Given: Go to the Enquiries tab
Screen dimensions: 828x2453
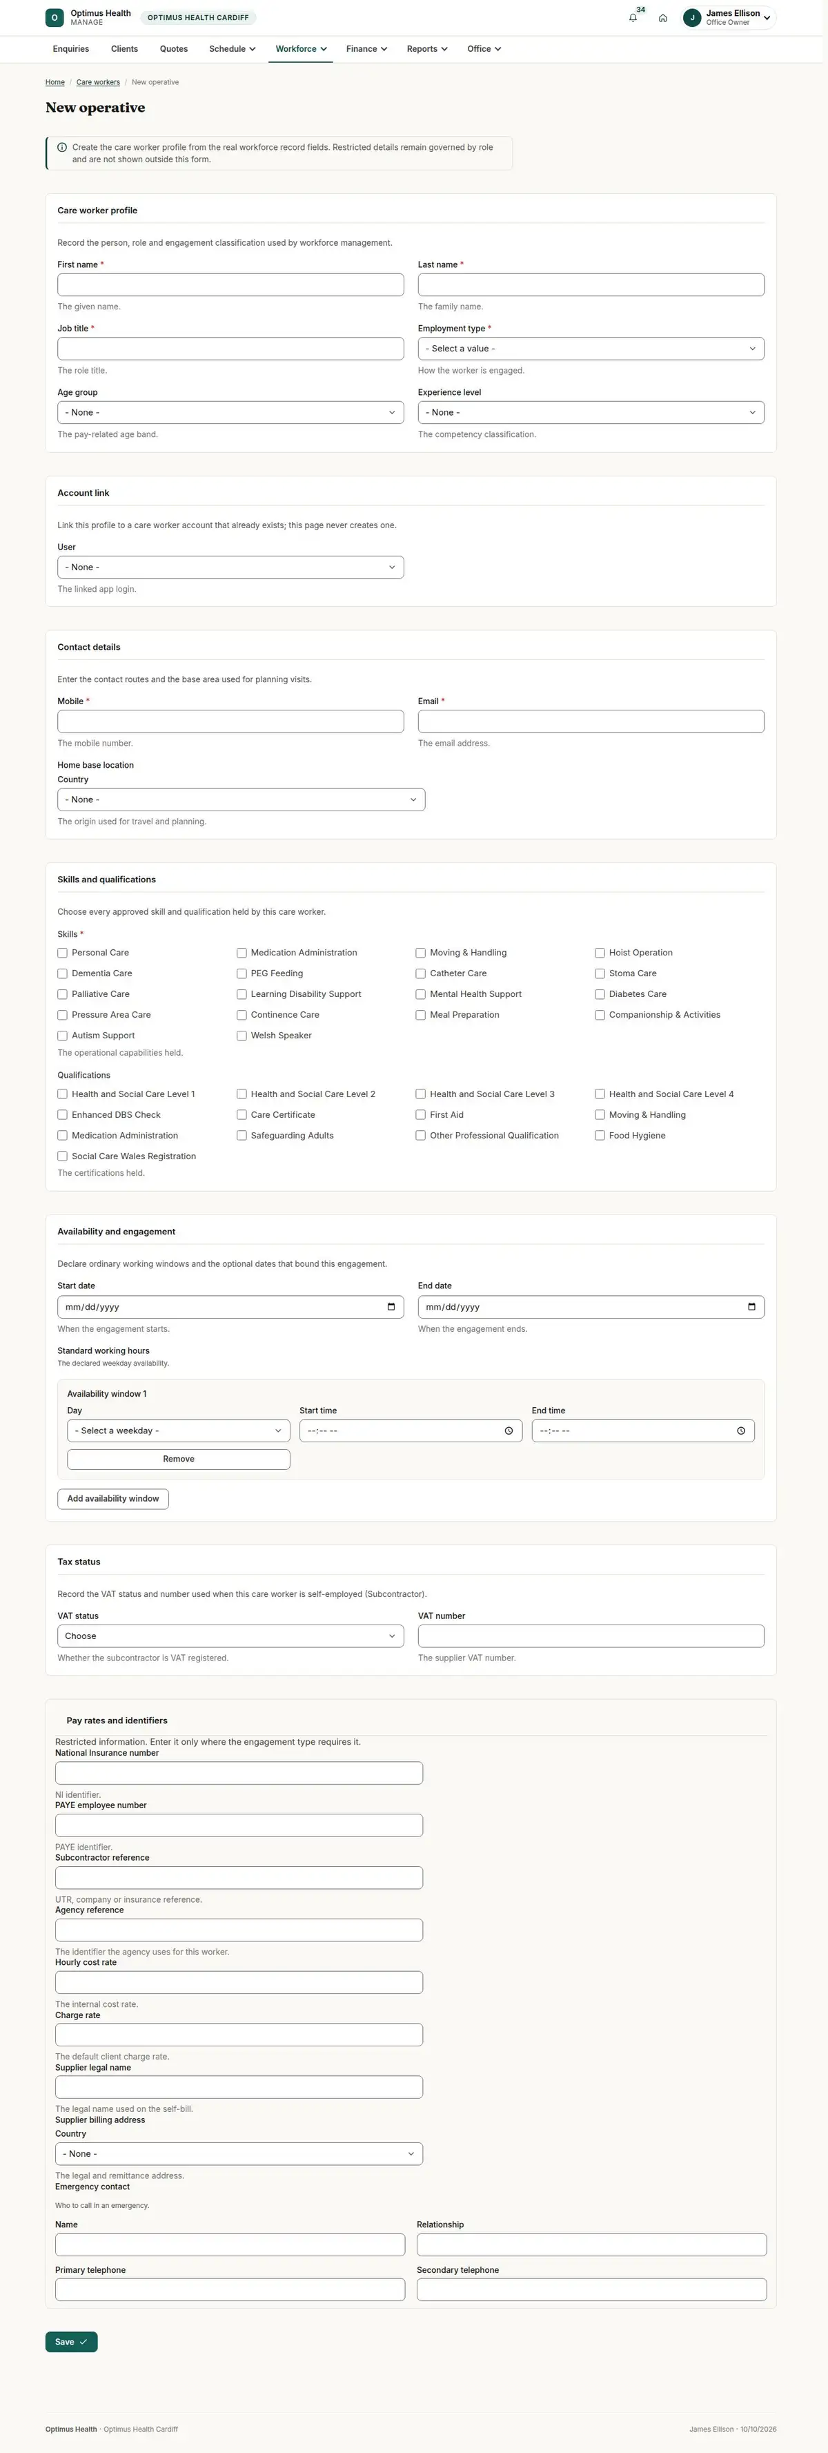Looking at the screenshot, I should click(x=71, y=48).
